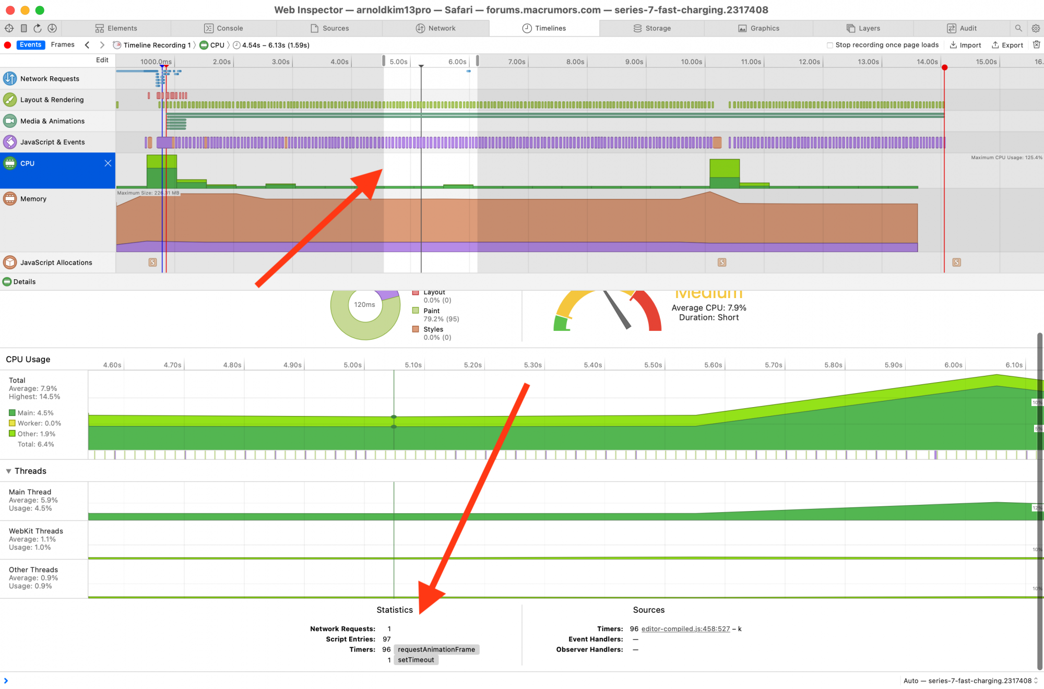
Task: Click the Export button
Action: pos(1007,45)
